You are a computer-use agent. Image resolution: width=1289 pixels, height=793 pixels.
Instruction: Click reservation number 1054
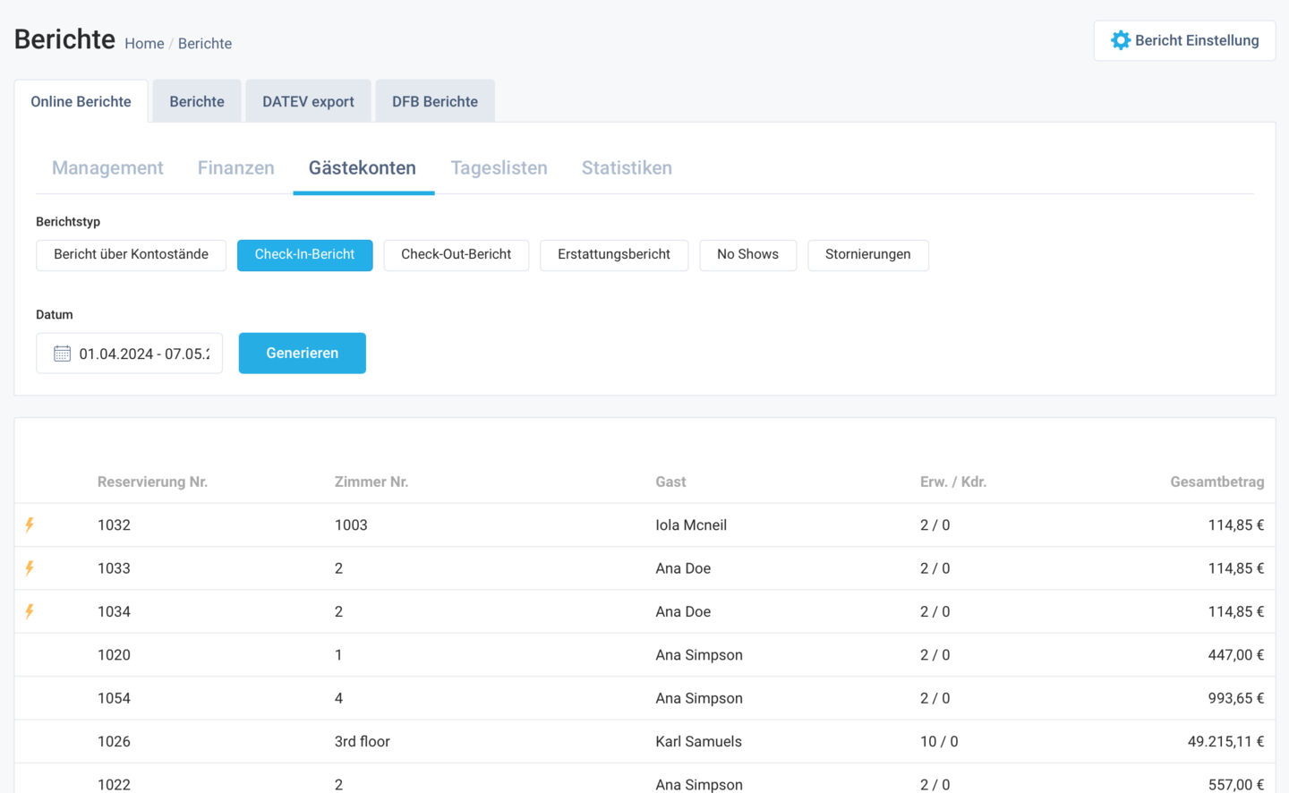tap(114, 698)
